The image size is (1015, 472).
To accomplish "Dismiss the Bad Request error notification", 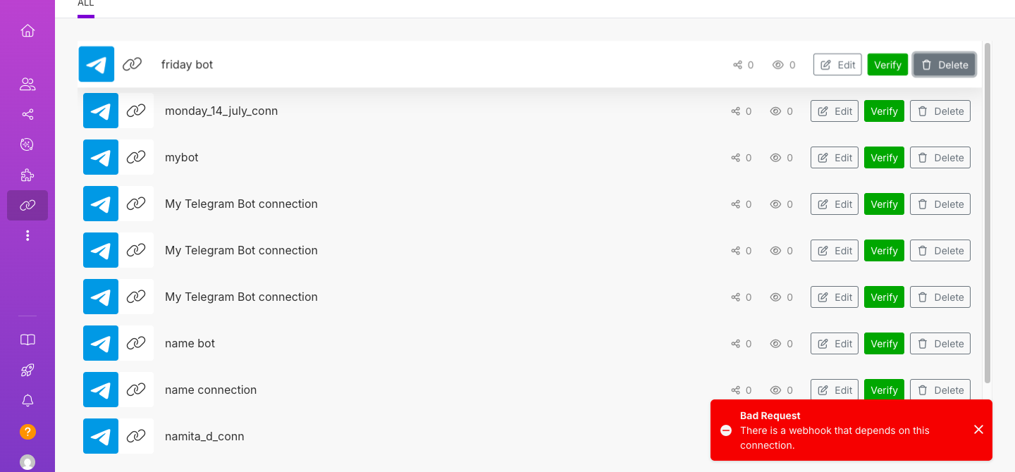I will point(978,430).
